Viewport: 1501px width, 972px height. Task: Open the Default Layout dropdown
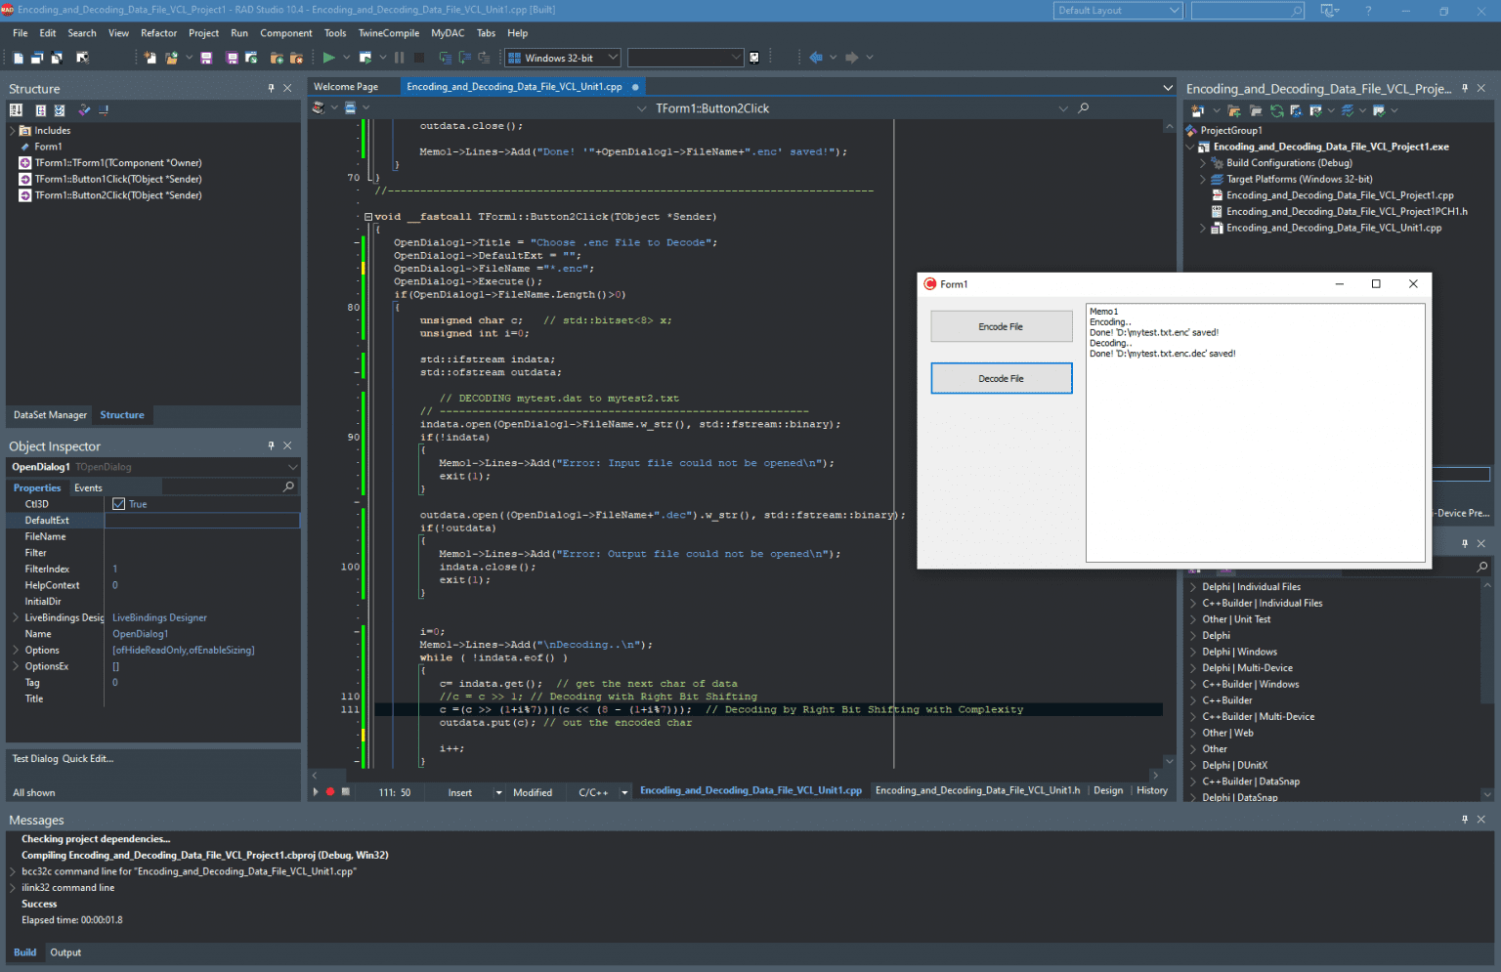pos(1175,11)
